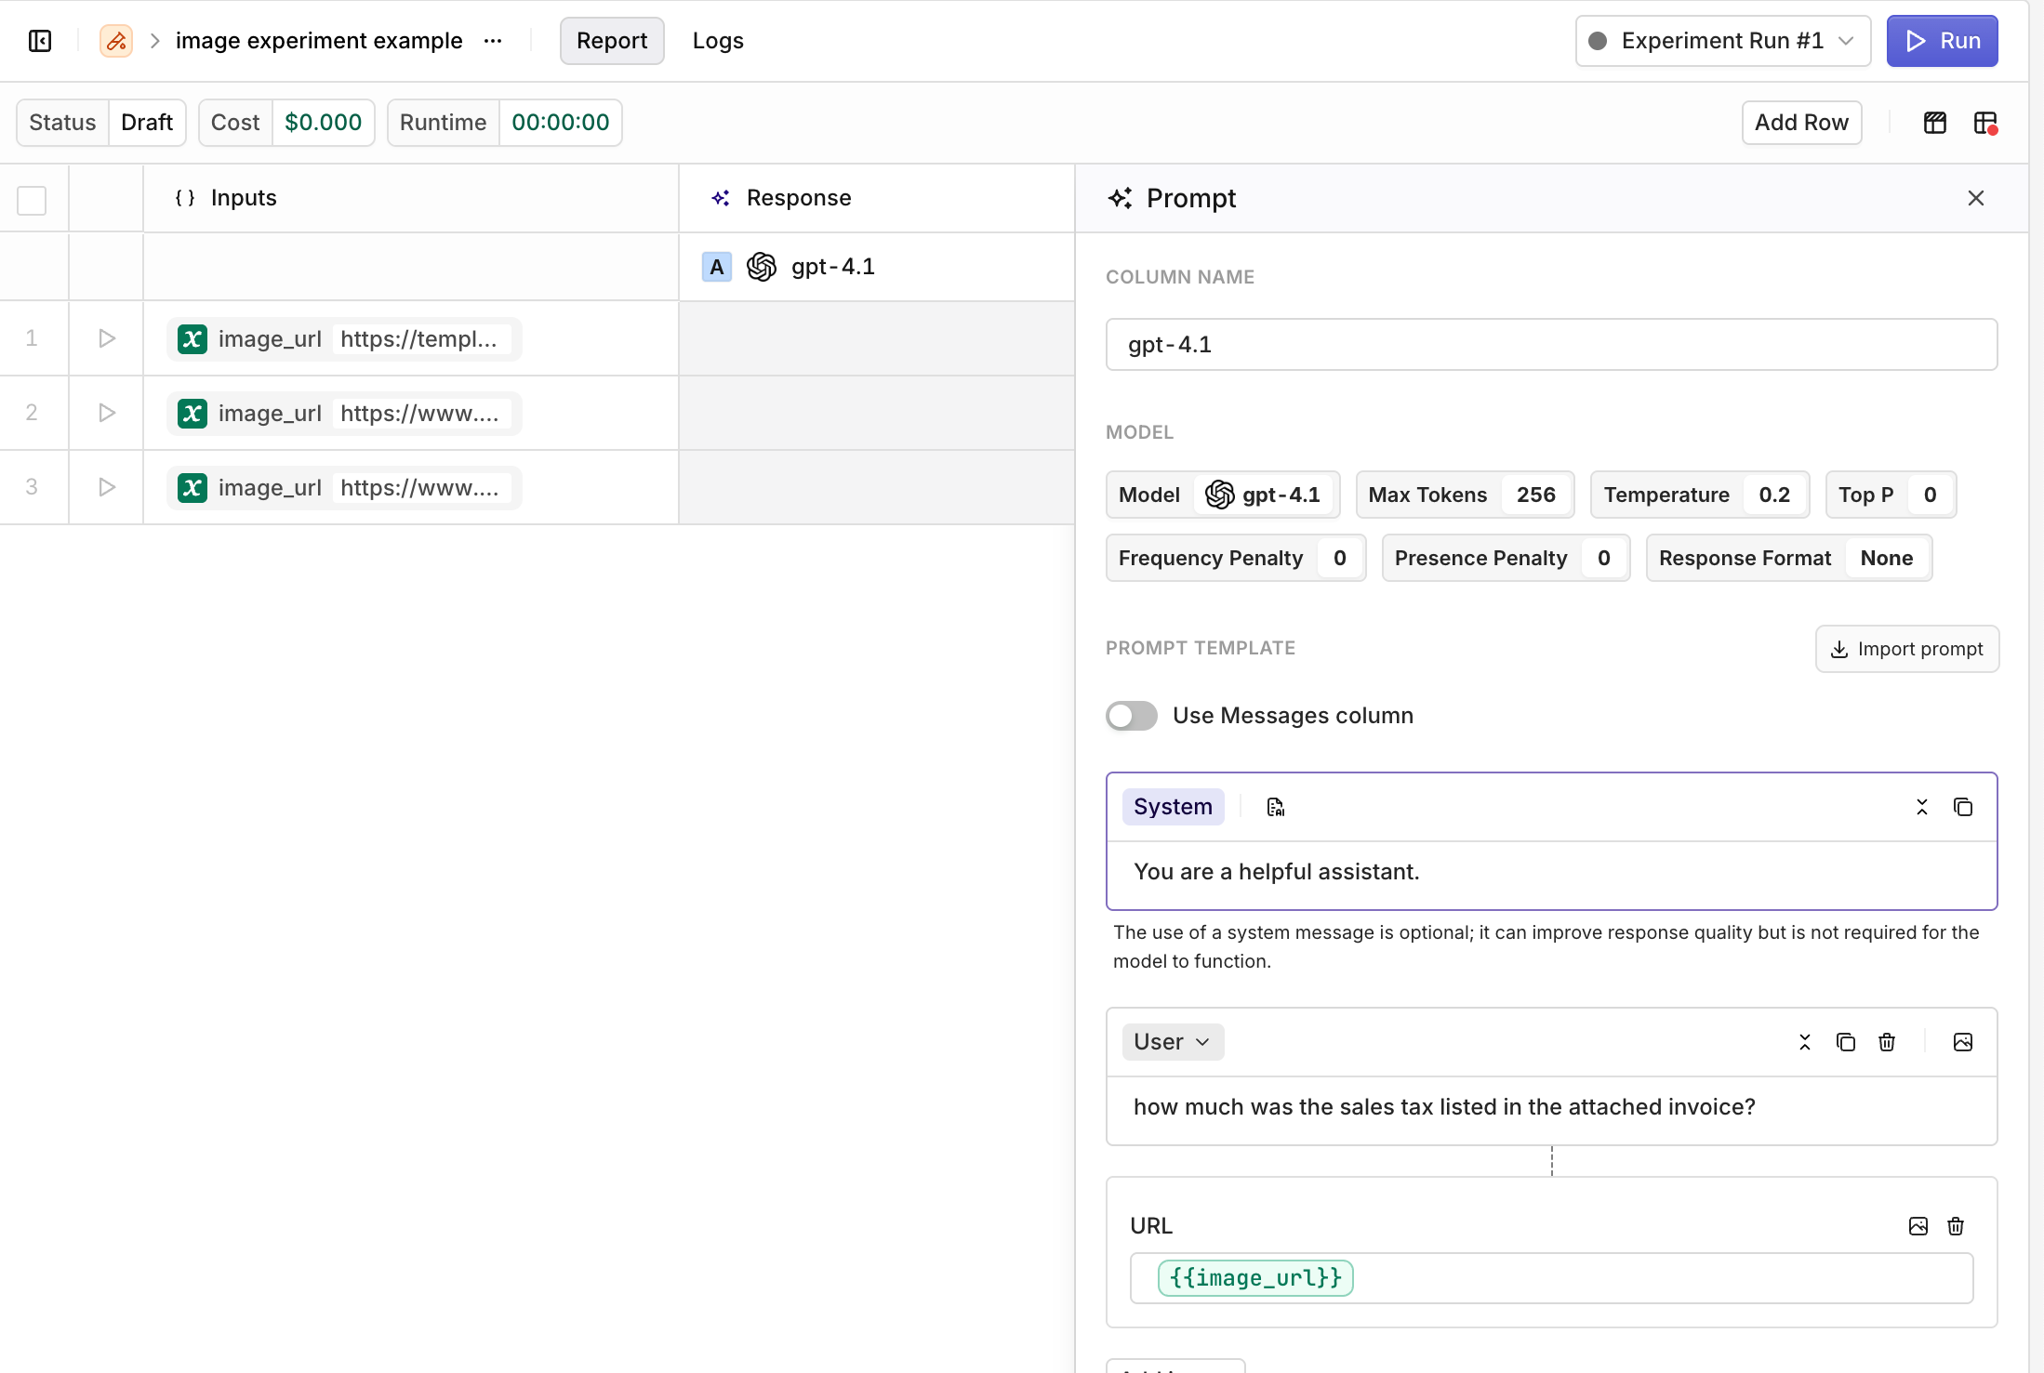Delete the User message block

[x=1886, y=1042]
